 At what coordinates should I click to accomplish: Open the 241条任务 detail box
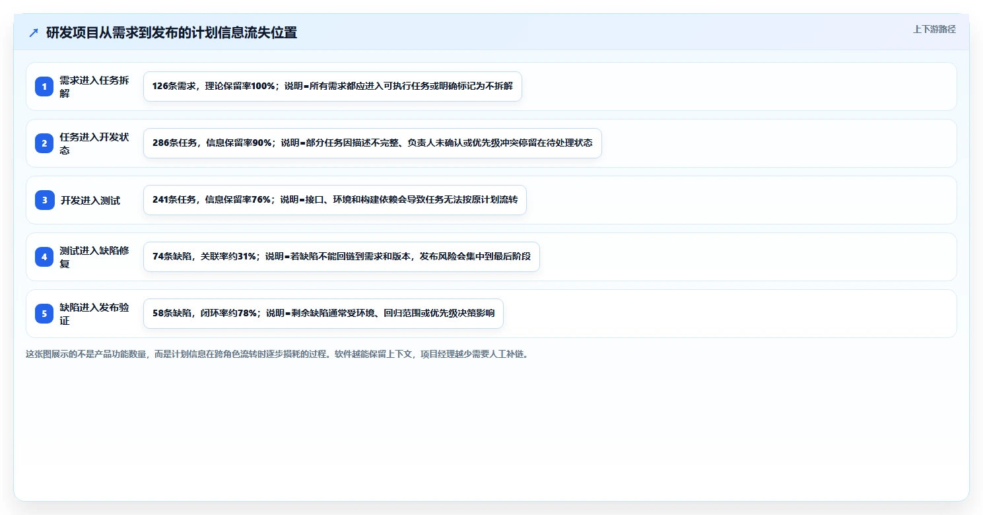335,200
